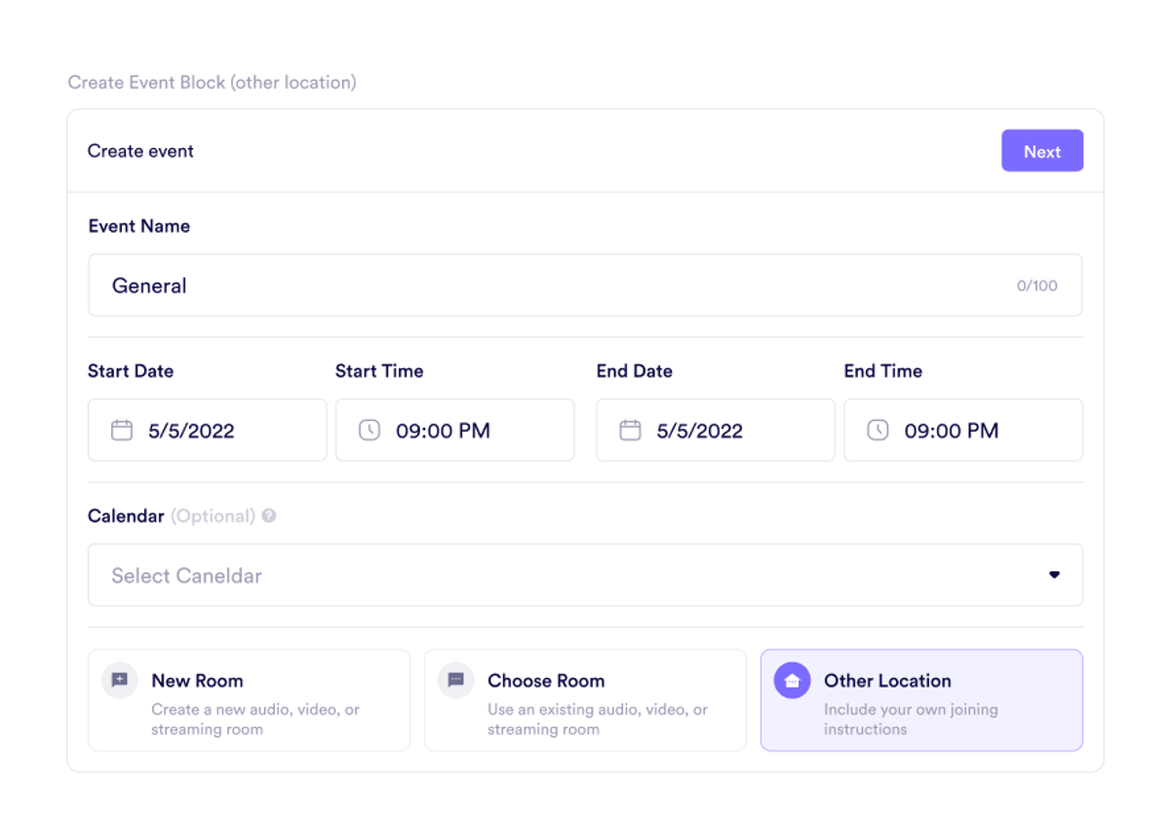Open the Select Calendar dropdown
This screenshot has height=838, width=1170.
tap(565, 576)
